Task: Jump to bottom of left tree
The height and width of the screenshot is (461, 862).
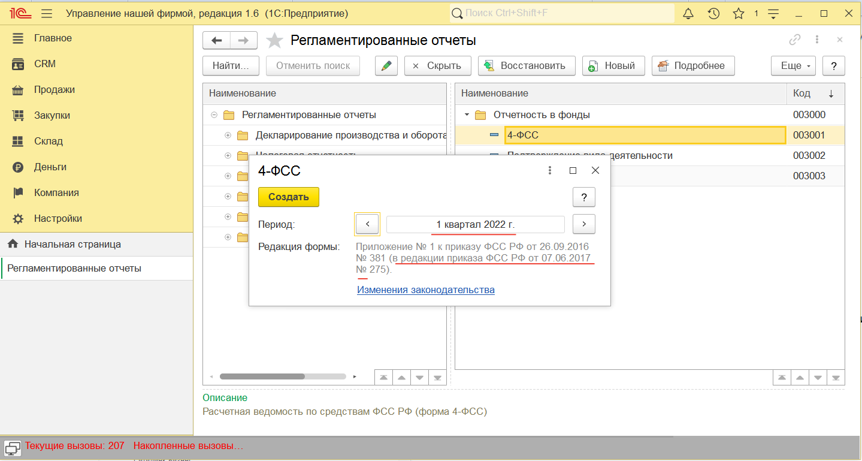Action: 438,378
